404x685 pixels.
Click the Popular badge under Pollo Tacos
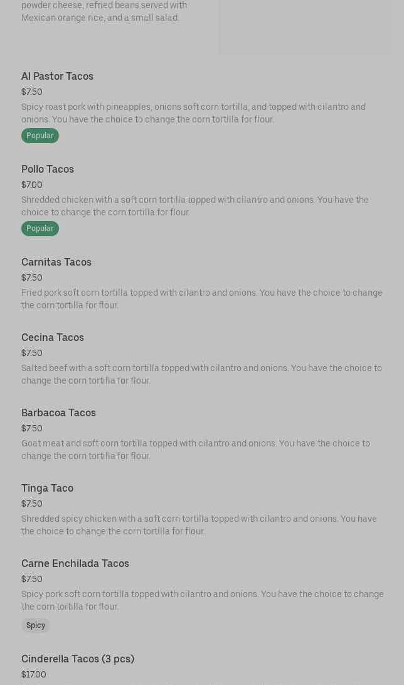coord(40,229)
